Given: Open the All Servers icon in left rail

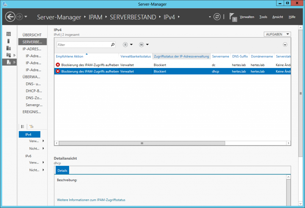Looking at the screenshot, I should click(9, 48).
